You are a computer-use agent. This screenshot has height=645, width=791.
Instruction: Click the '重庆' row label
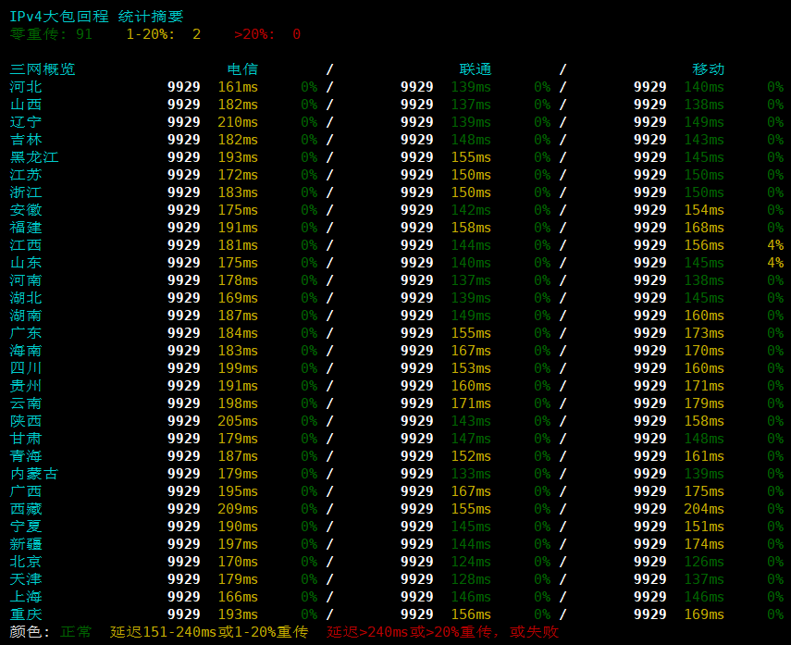point(26,614)
